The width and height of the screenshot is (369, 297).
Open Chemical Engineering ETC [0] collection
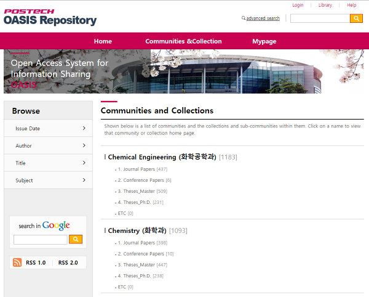pyautogui.click(x=125, y=213)
